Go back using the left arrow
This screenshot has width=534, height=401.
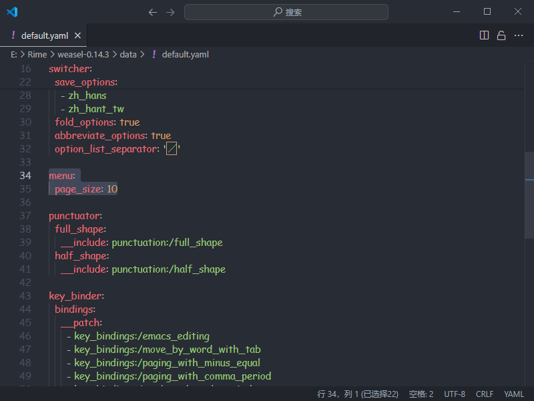pyautogui.click(x=153, y=12)
